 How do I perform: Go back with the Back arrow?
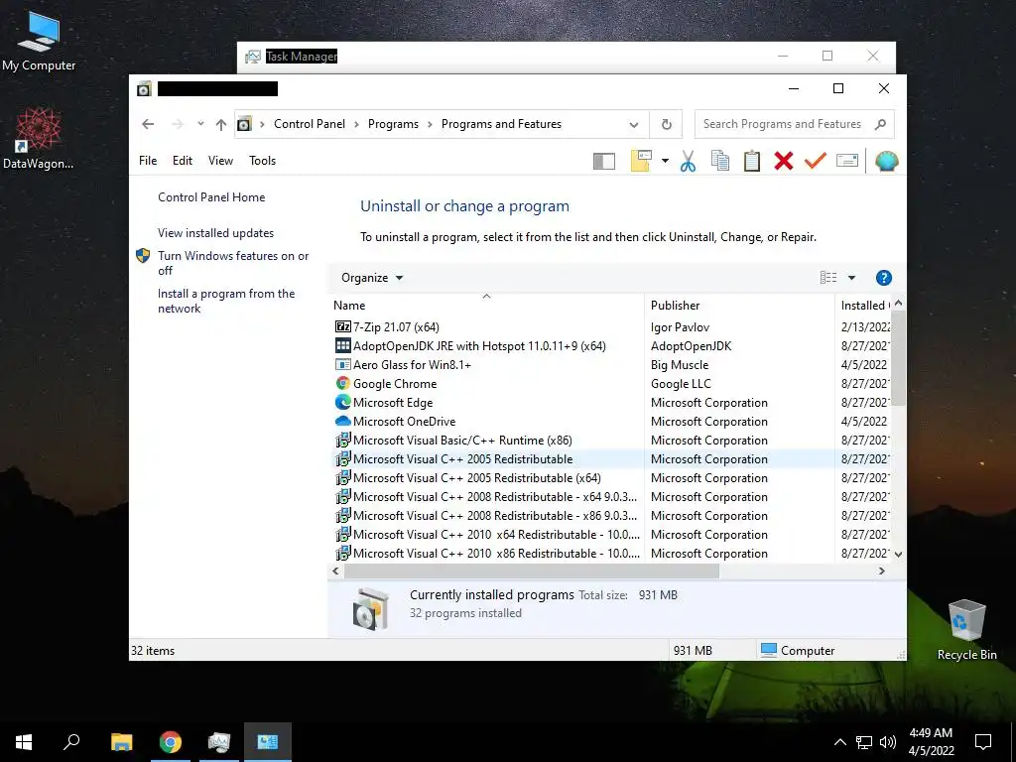click(148, 124)
